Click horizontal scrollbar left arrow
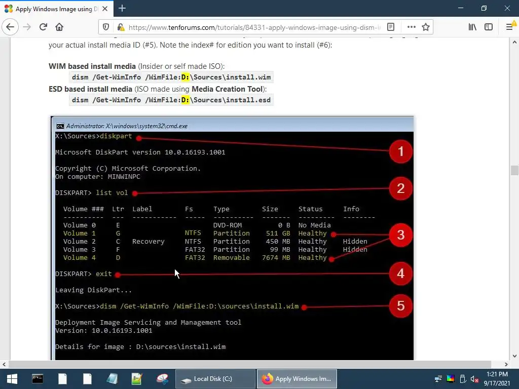This screenshot has height=389, width=519. click(x=4, y=364)
